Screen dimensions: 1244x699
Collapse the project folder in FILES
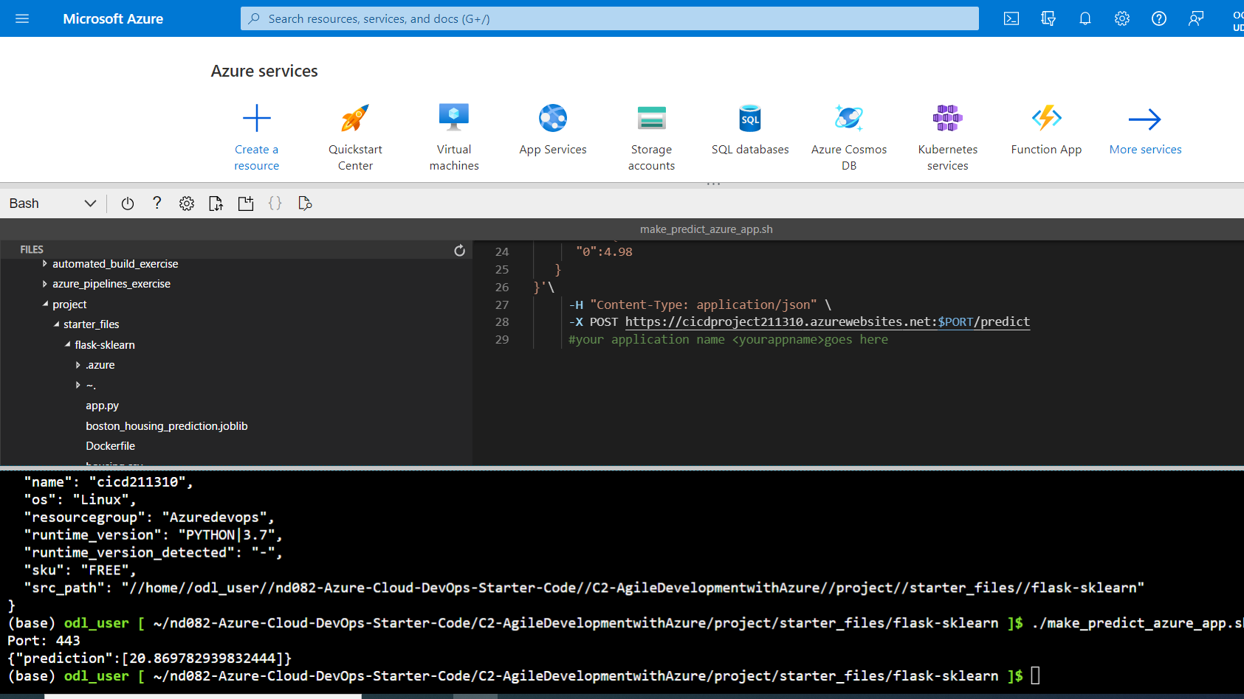(x=45, y=304)
